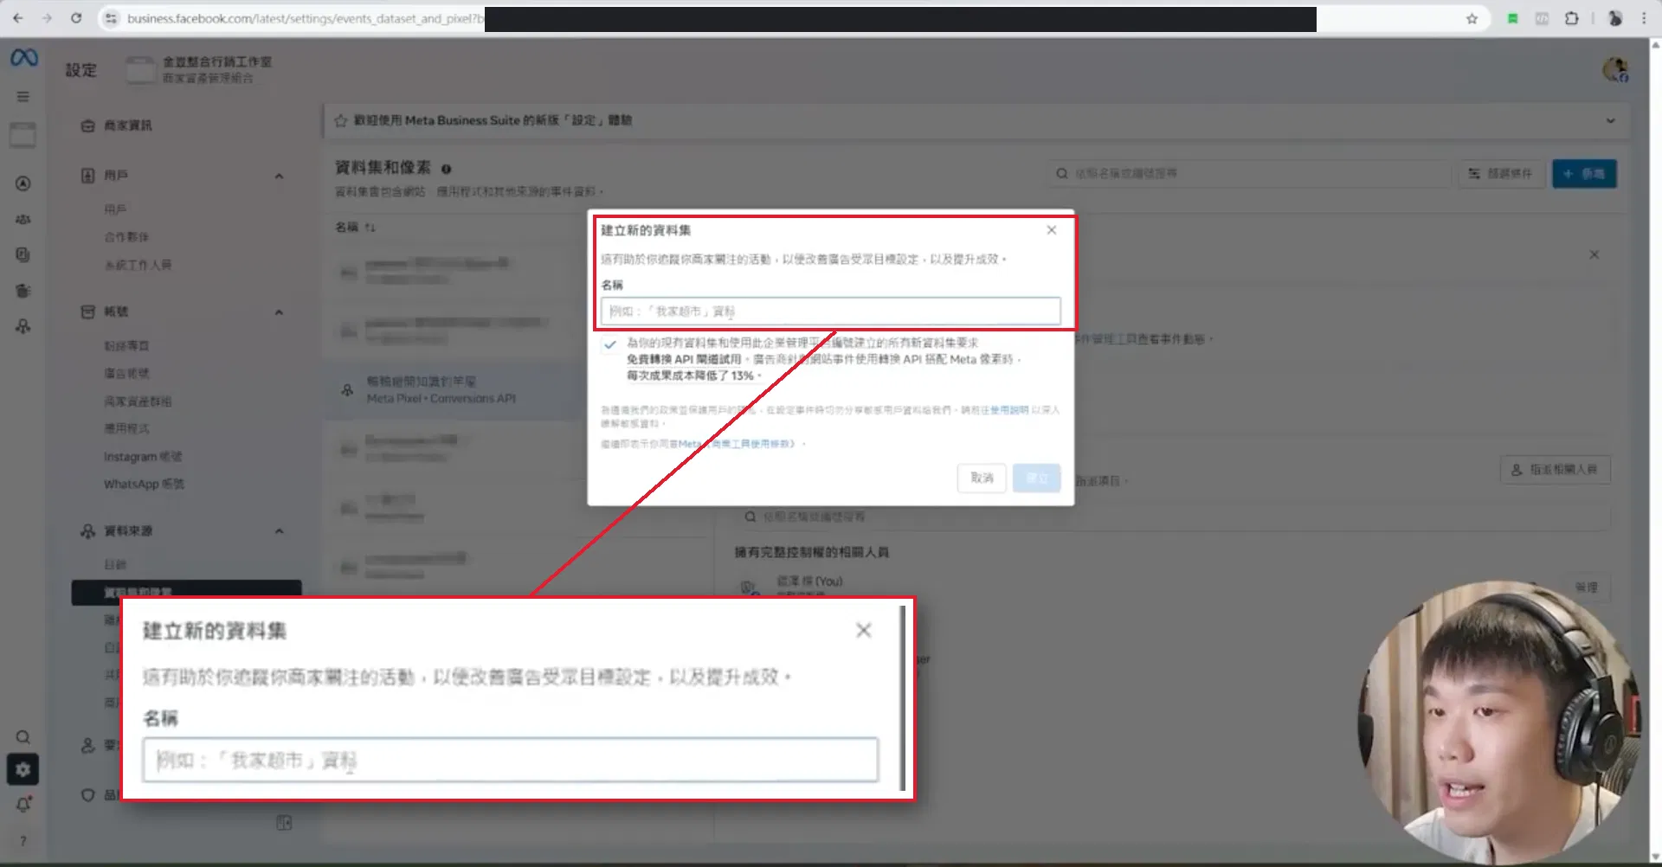Click the collapse sidebar icon at bottom

(x=284, y=822)
